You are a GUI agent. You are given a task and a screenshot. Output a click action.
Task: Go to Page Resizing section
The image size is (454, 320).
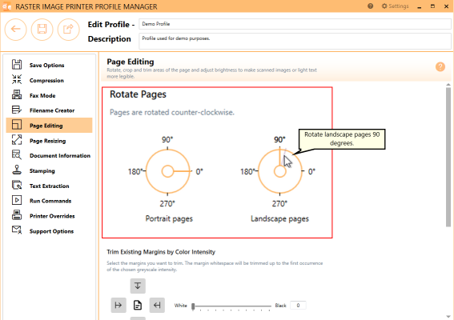(47, 141)
